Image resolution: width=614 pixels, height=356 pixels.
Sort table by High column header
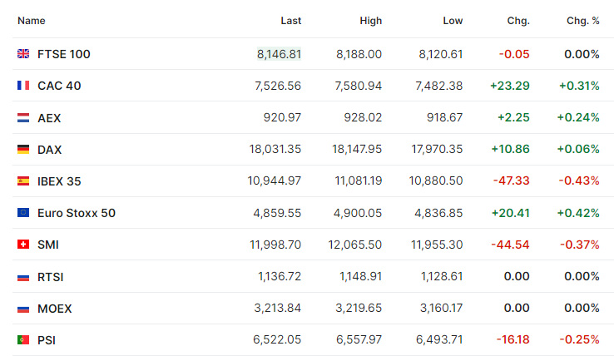(x=371, y=21)
